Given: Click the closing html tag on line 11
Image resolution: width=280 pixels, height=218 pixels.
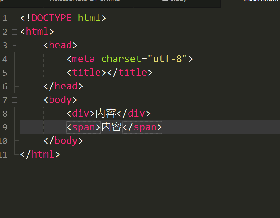Looking at the screenshot, I should coord(40,154).
